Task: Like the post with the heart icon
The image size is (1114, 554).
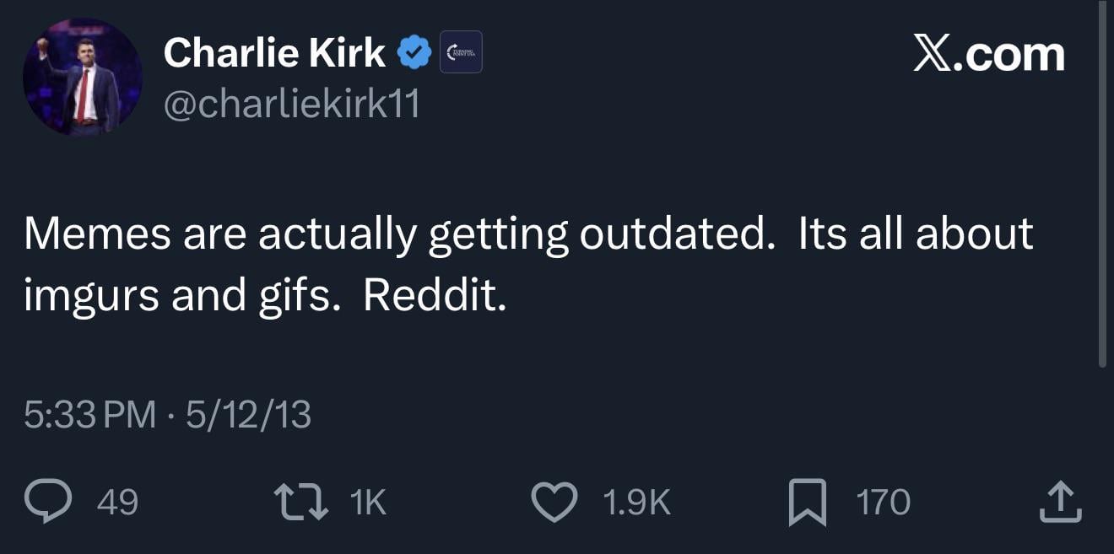Action: [554, 503]
